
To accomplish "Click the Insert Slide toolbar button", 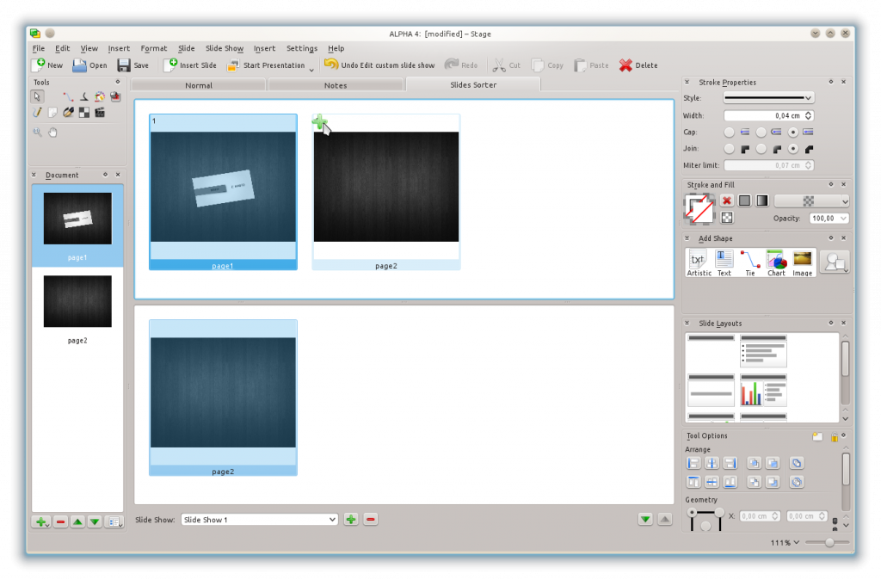I will point(190,65).
